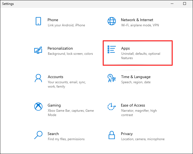Image resolution: width=193 pixels, height=154 pixels.
Task: Click the Search magnifier icon
Action: click(x=38, y=135)
